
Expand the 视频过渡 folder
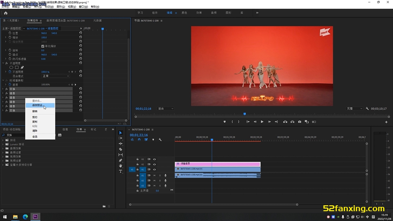coord(3,161)
